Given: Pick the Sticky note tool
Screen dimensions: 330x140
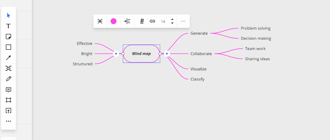Looking at the screenshot, I should click(8, 37).
